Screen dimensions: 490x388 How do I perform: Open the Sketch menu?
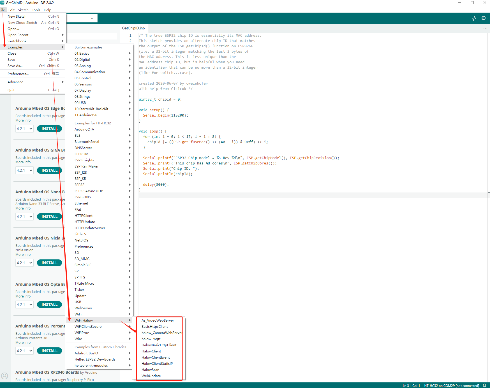click(23, 10)
